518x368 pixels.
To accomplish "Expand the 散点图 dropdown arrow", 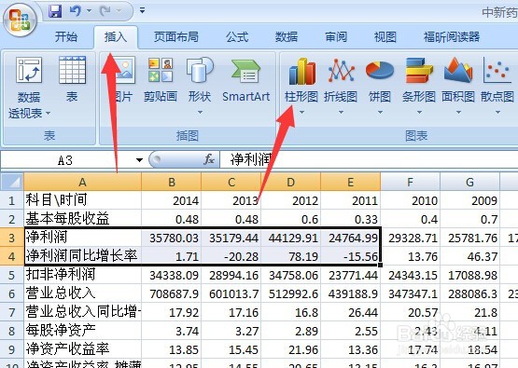I will (x=497, y=112).
